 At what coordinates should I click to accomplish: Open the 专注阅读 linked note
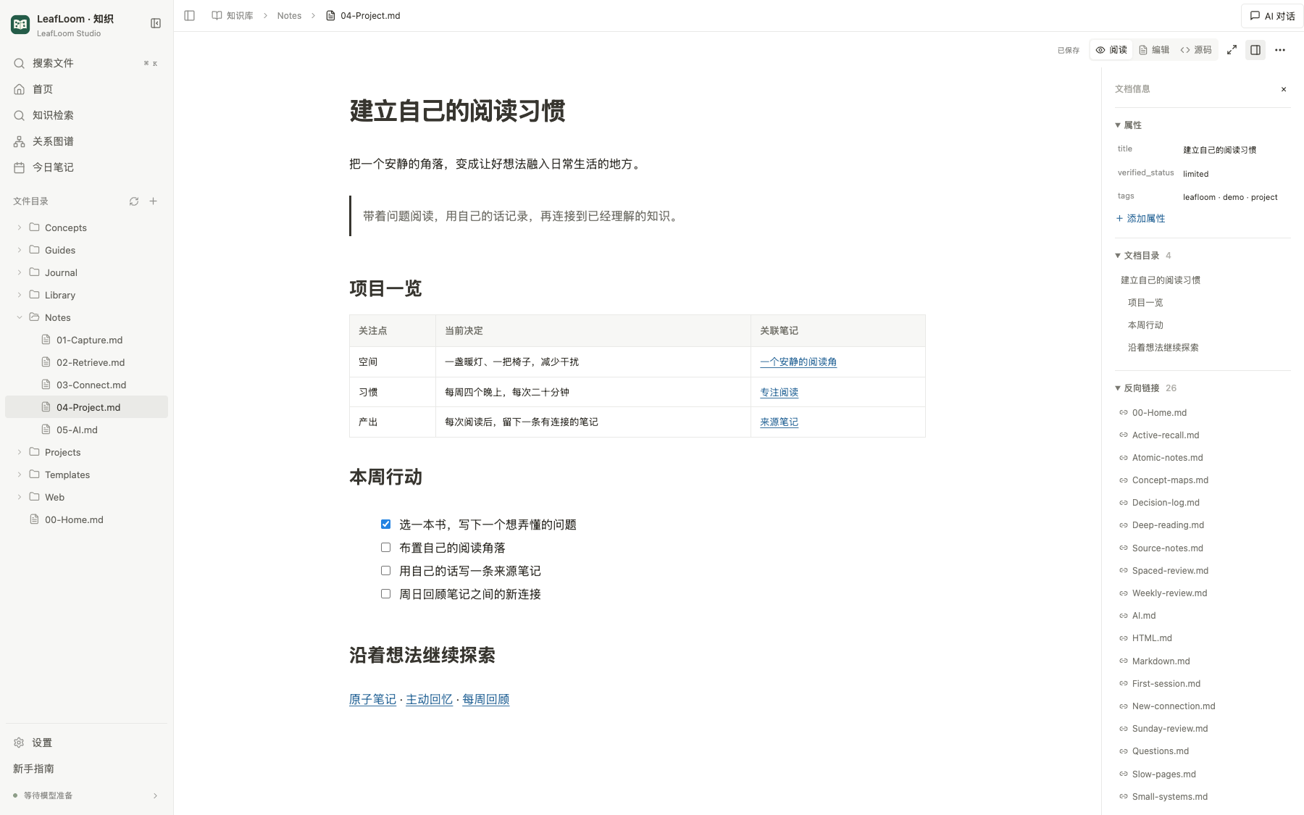click(779, 393)
